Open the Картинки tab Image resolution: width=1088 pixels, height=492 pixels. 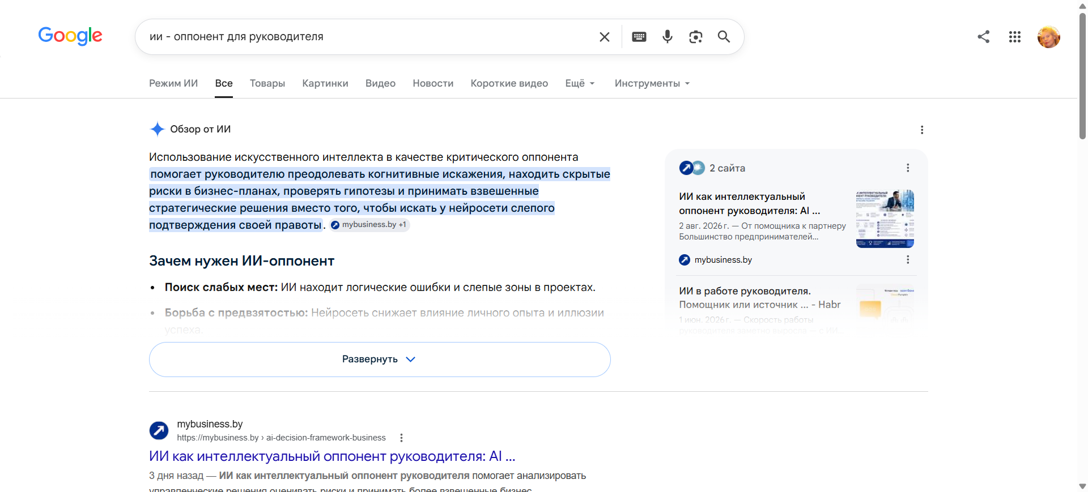[325, 83]
